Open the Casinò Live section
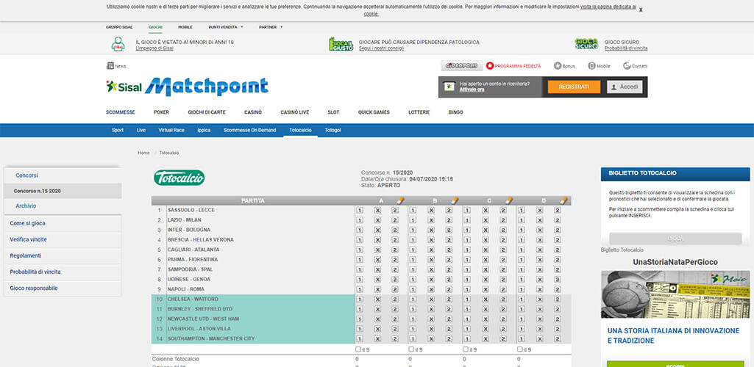This screenshot has width=754, height=367. [x=295, y=112]
